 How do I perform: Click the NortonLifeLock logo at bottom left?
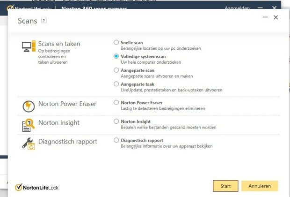coord(37,188)
